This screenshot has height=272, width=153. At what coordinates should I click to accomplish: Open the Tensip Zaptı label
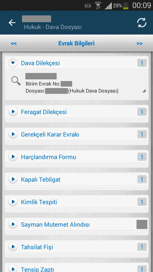37,269
